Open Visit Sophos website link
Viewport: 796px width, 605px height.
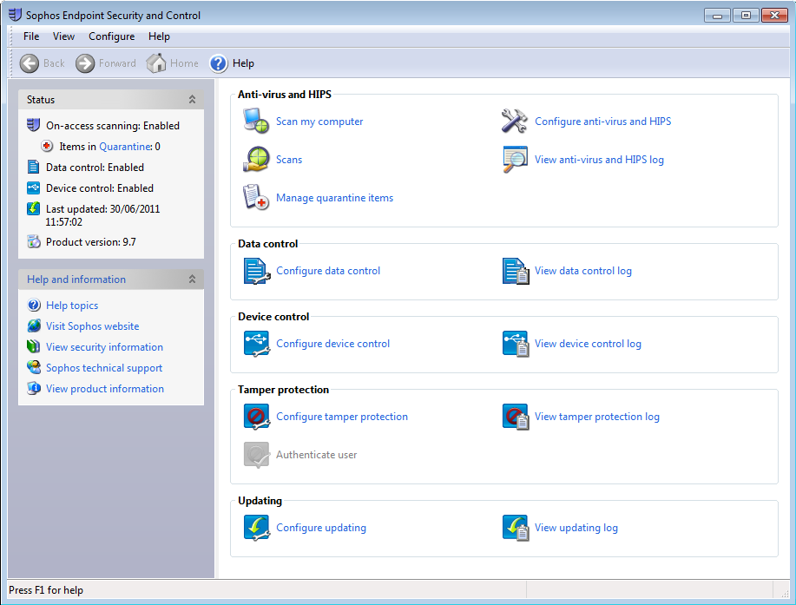[92, 326]
